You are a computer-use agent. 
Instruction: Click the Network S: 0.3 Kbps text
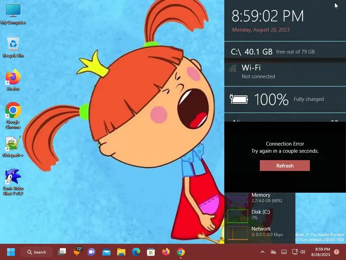(x=267, y=231)
